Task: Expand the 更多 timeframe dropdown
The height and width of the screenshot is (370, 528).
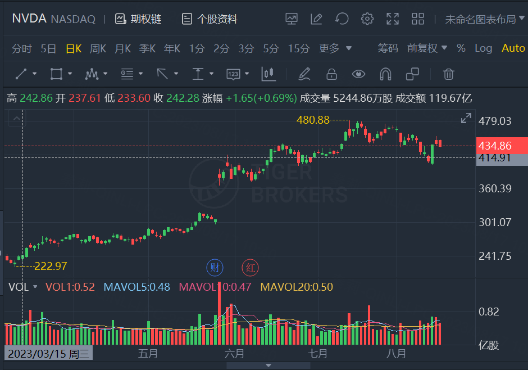Action: [x=335, y=48]
